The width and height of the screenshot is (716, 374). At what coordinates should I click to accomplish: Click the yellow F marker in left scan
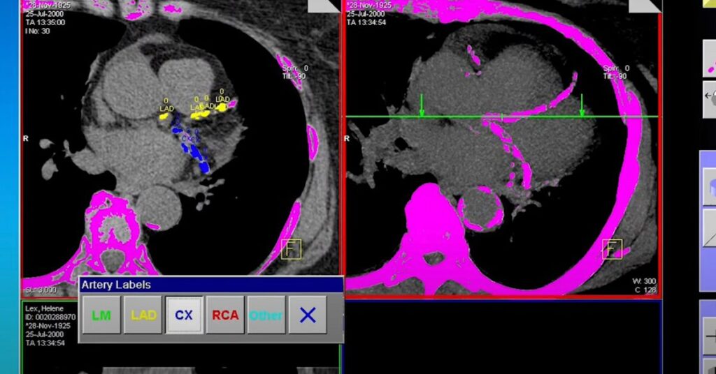click(290, 249)
